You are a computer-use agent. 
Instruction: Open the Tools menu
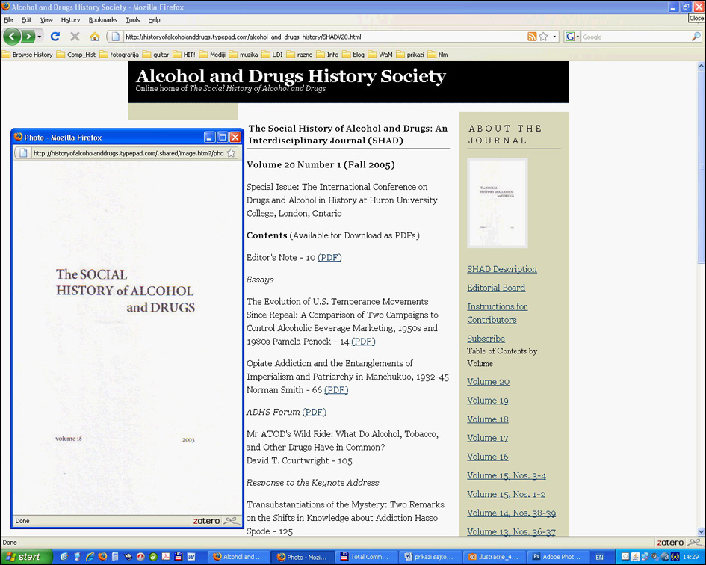(133, 20)
